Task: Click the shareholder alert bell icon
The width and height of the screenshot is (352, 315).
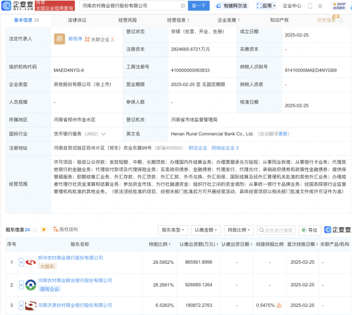Action: click(44, 230)
